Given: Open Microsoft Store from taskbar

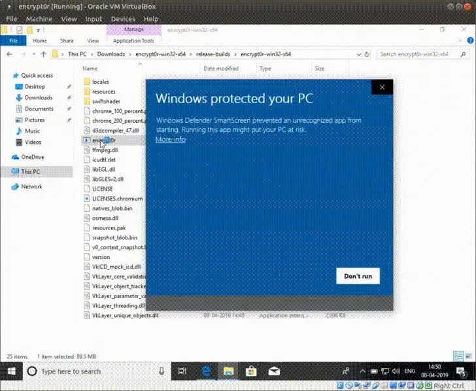Looking at the screenshot, I should click(251, 371).
